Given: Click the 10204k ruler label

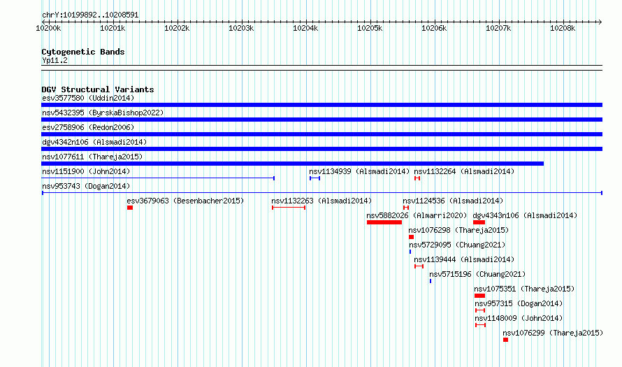Looking at the screenshot, I should [x=305, y=28].
